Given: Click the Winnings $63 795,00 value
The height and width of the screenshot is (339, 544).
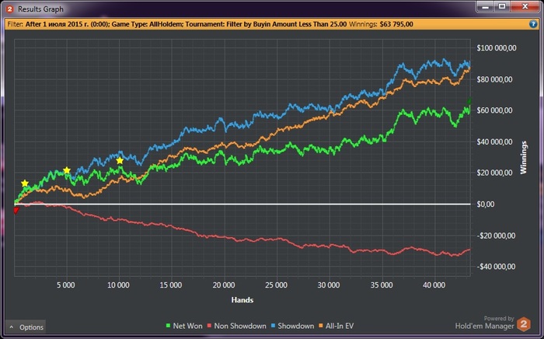Looking at the screenshot, I should point(396,24).
